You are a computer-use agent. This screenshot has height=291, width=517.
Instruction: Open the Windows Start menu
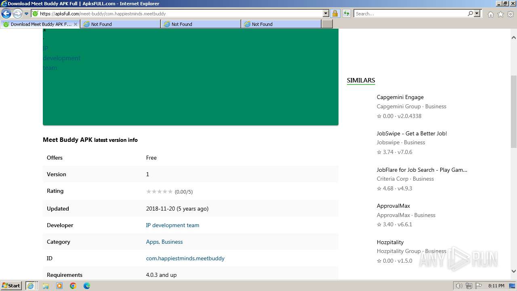11,285
